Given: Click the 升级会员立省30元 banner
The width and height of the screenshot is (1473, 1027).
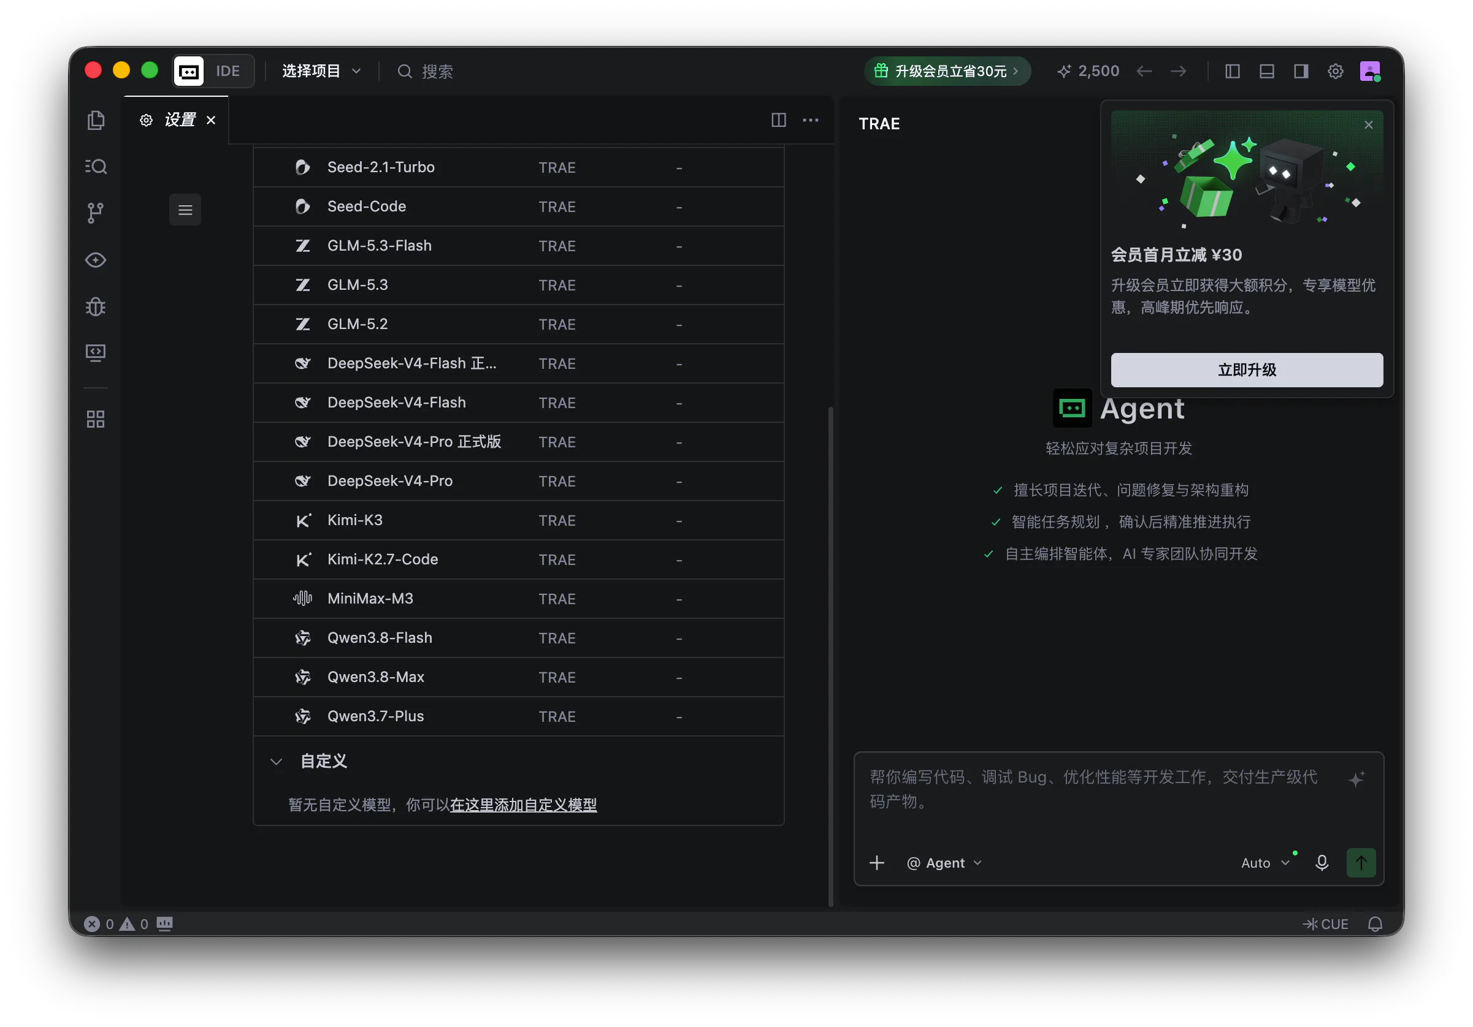Looking at the screenshot, I should (947, 71).
